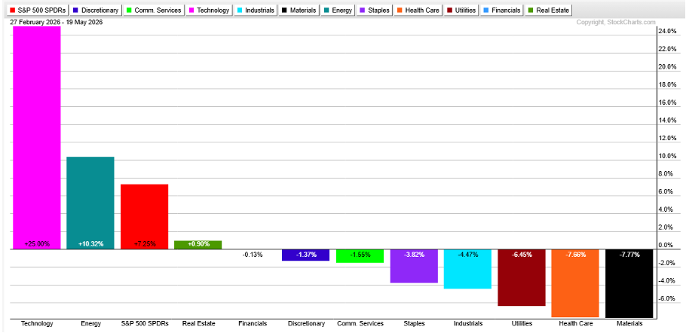The width and height of the screenshot is (686, 333).
Task: Click the Discretionary x-axis label
Action: (306, 324)
